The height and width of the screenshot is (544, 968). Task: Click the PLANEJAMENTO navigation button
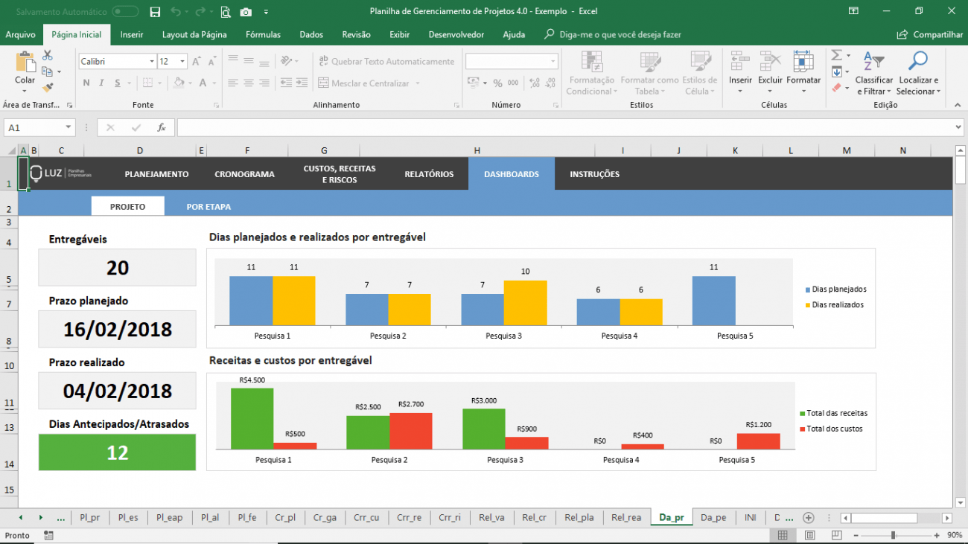(156, 174)
